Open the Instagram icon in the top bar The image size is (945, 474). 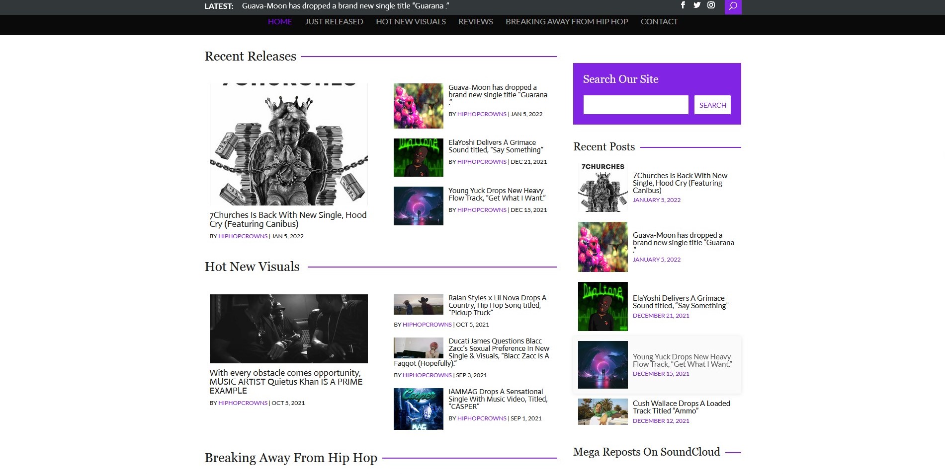(711, 5)
